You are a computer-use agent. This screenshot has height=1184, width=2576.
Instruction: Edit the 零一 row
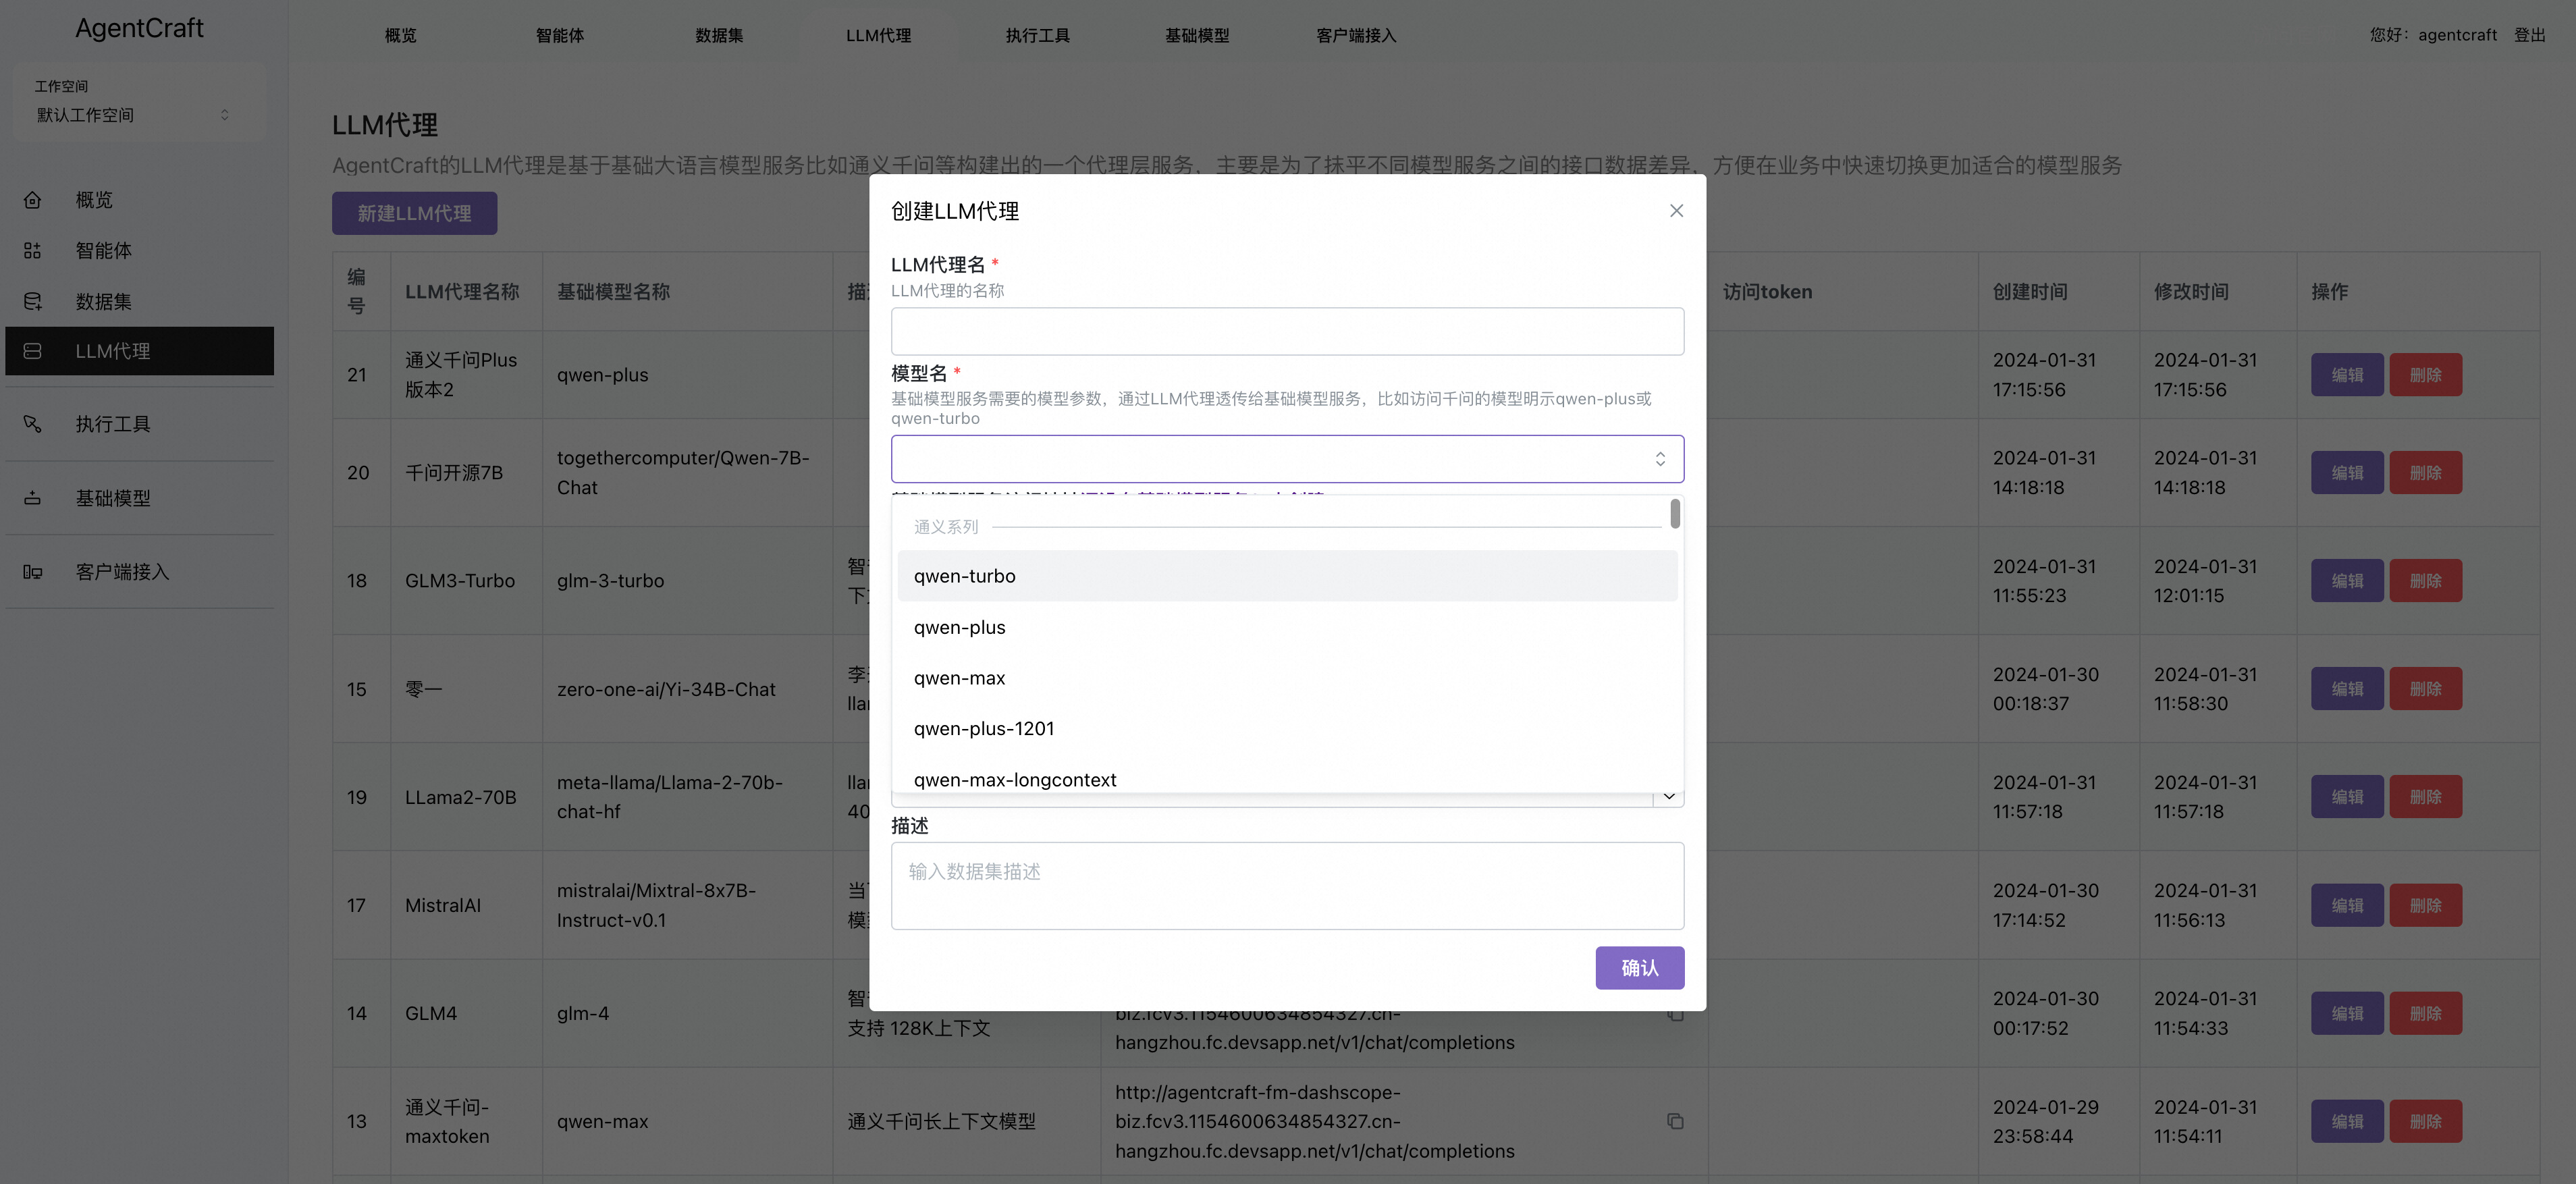tap(2347, 689)
